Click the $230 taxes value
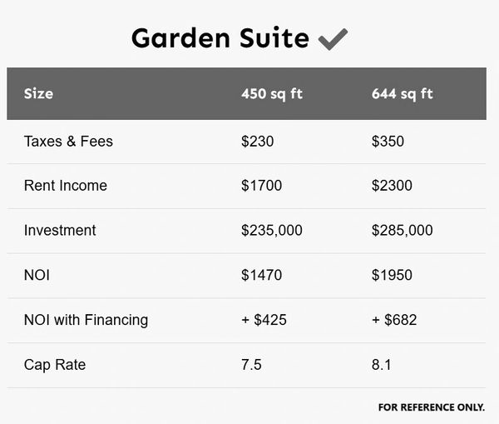The height and width of the screenshot is (424, 499). [x=257, y=142]
